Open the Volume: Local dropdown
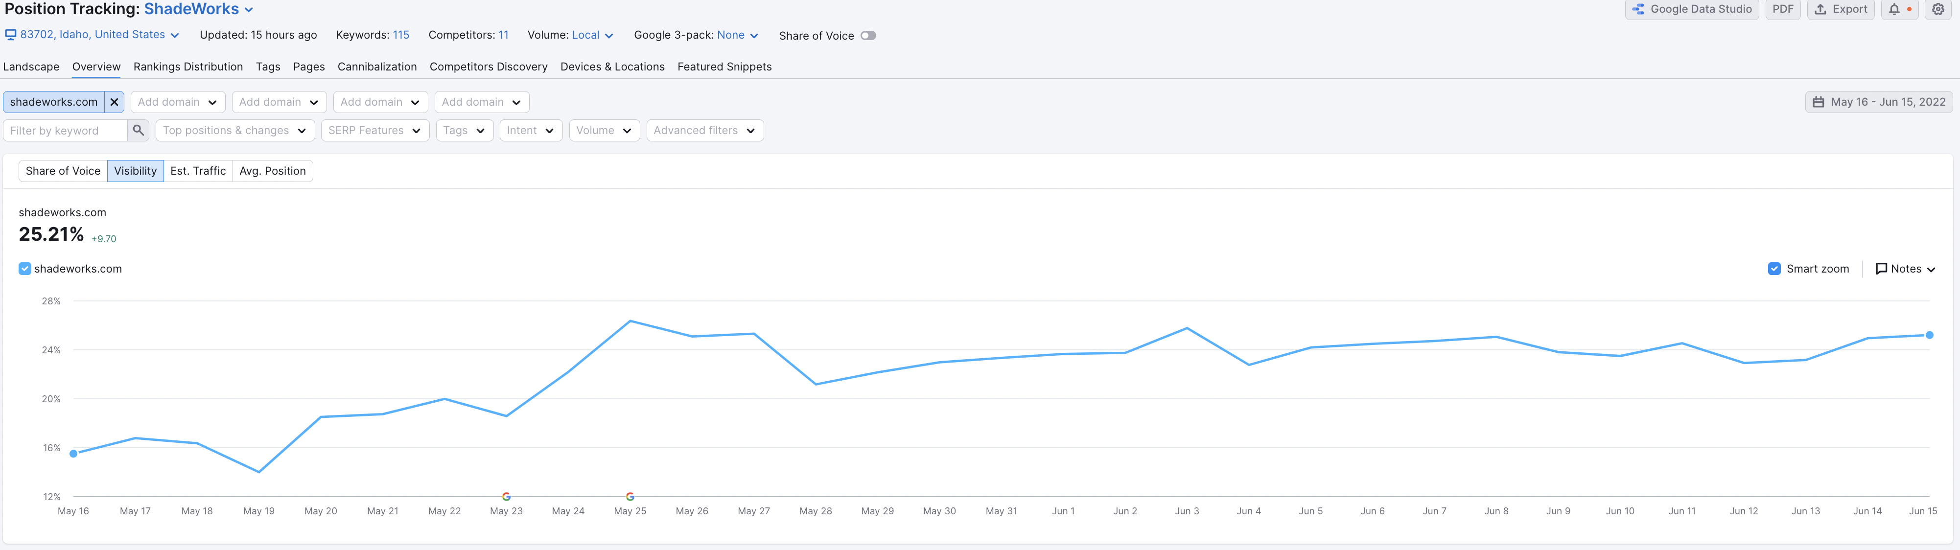This screenshot has height=550, width=1960. tap(593, 35)
